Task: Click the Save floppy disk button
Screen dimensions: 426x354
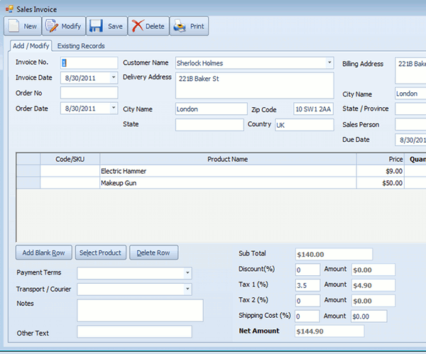Action: tap(106, 26)
